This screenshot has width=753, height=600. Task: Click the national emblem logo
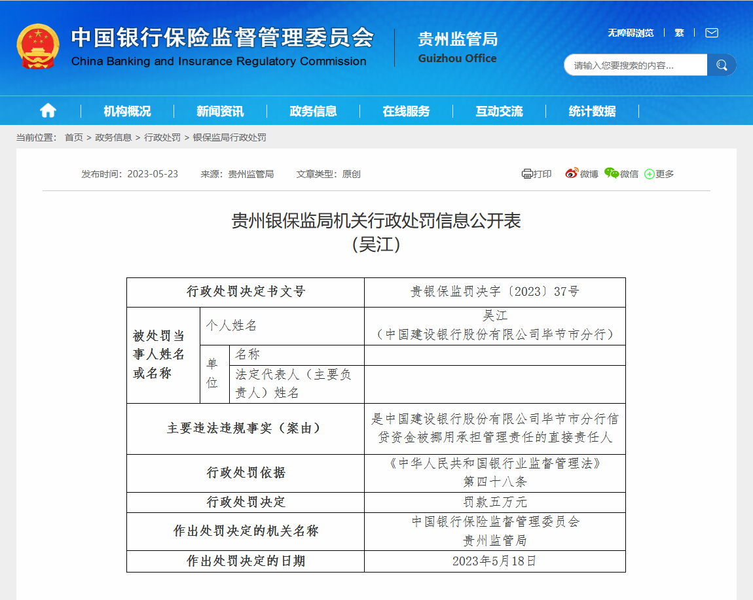[38, 46]
